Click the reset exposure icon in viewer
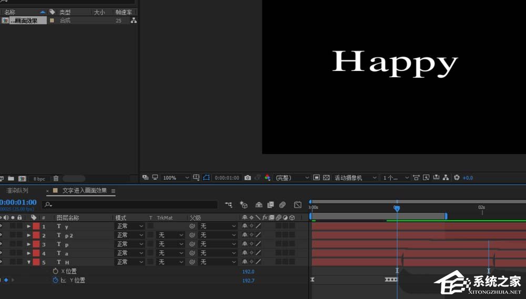This screenshot has height=299, width=526. pos(457,178)
